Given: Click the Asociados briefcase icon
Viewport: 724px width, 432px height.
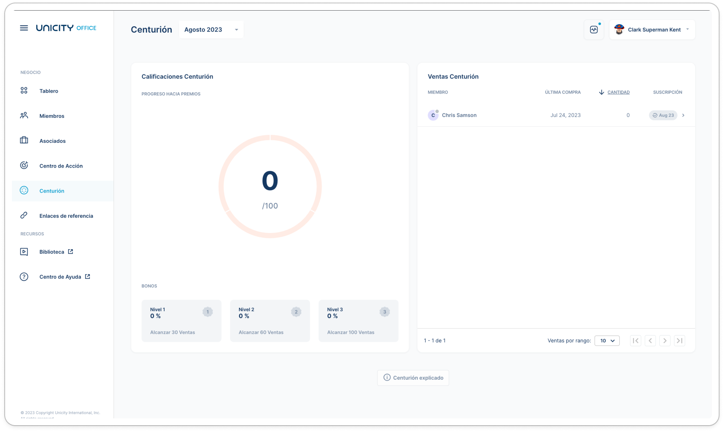Looking at the screenshot, I should pyautogui.click(x=24, y=140).
